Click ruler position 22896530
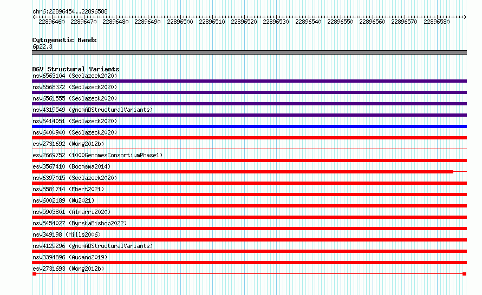 [x=276, y=22]
